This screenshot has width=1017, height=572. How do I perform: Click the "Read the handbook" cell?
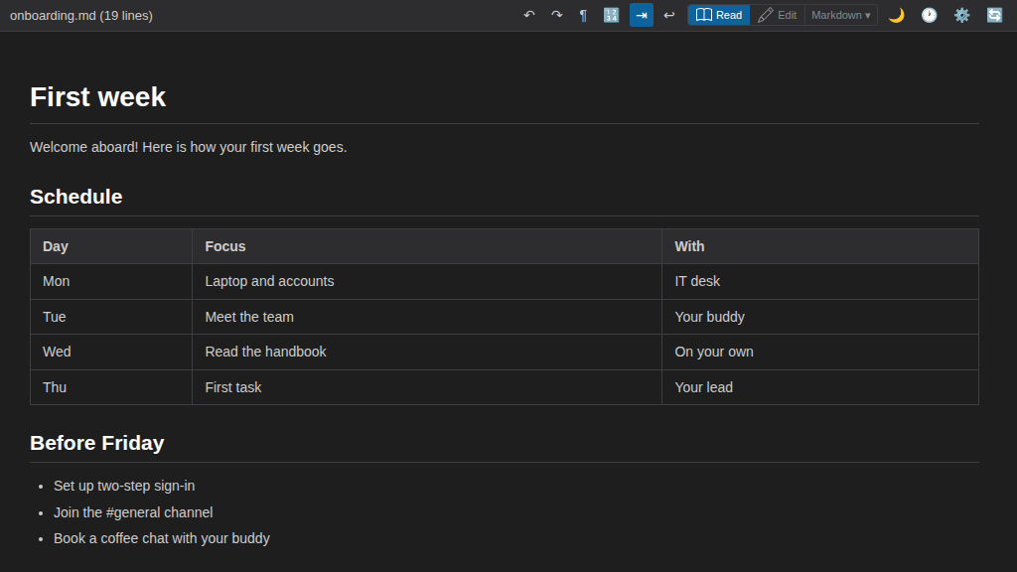427,353
